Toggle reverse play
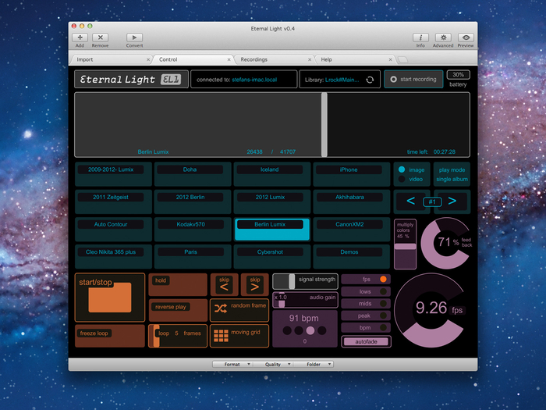The height and width of the screenshot is (410, 546). coord(178,310)
